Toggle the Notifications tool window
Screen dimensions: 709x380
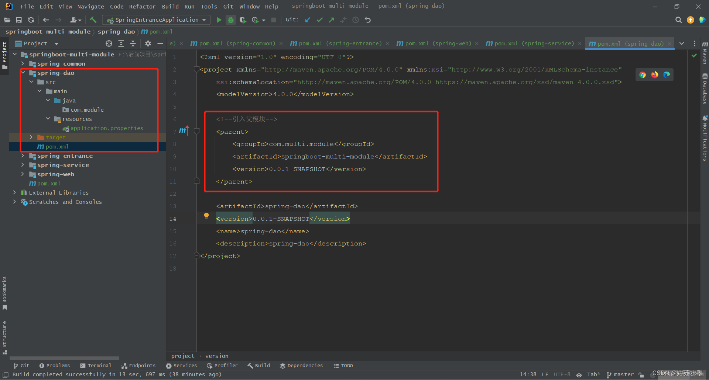(x=705, y=138)
